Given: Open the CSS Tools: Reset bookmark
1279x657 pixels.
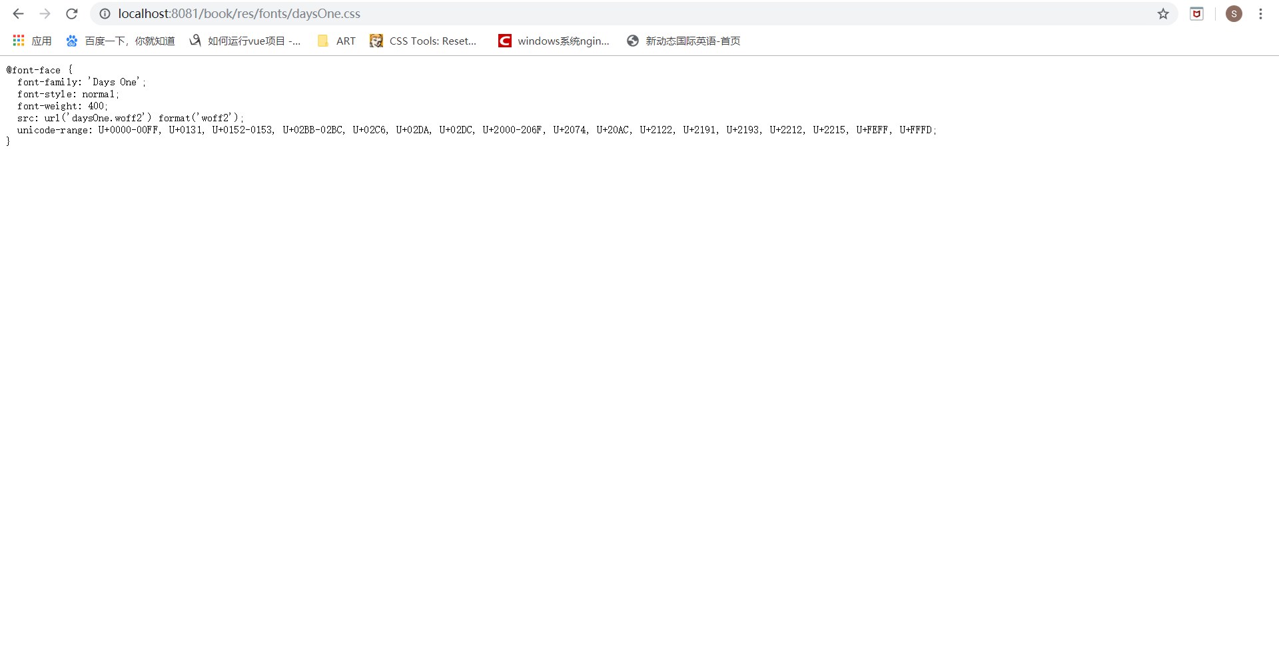Looking at the screenshot, I should click(x=424, y=41).
